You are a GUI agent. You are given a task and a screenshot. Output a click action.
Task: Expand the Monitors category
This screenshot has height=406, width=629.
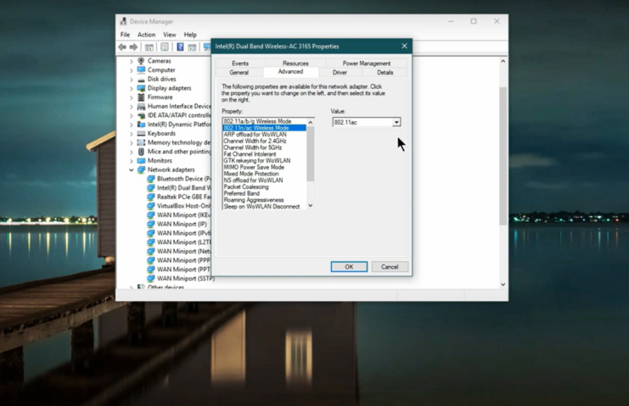tap(132, 161)
